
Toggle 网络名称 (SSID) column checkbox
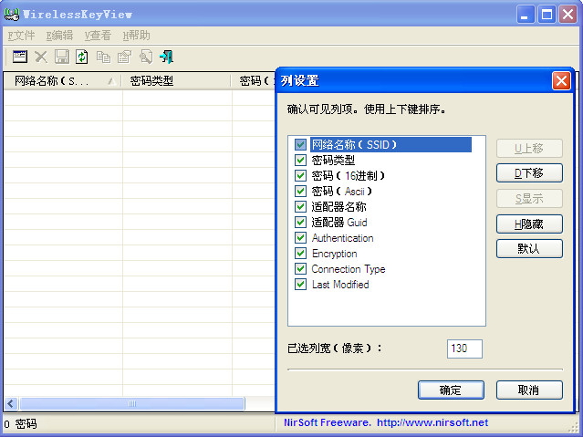(x=300, y=144)
